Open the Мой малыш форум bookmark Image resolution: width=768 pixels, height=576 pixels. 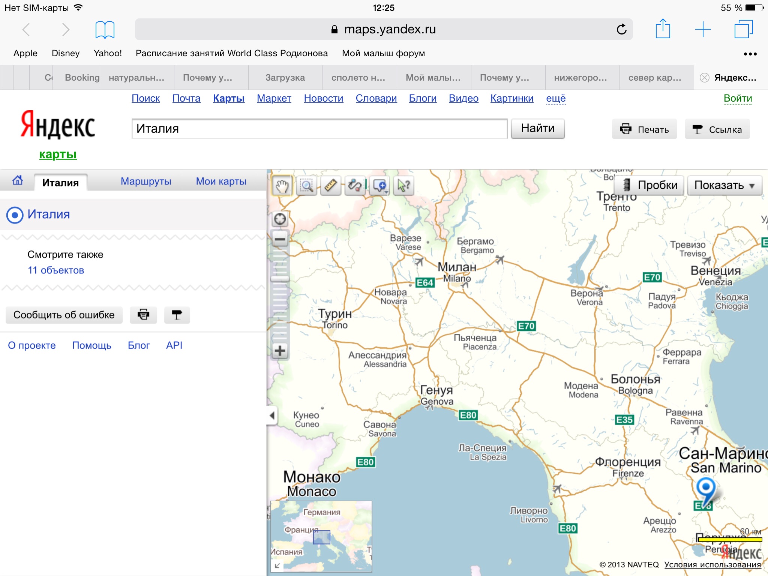point(383,53)
